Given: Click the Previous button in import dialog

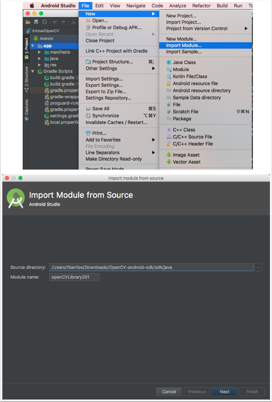Looking at the screenshot, I should coord(197,392).
